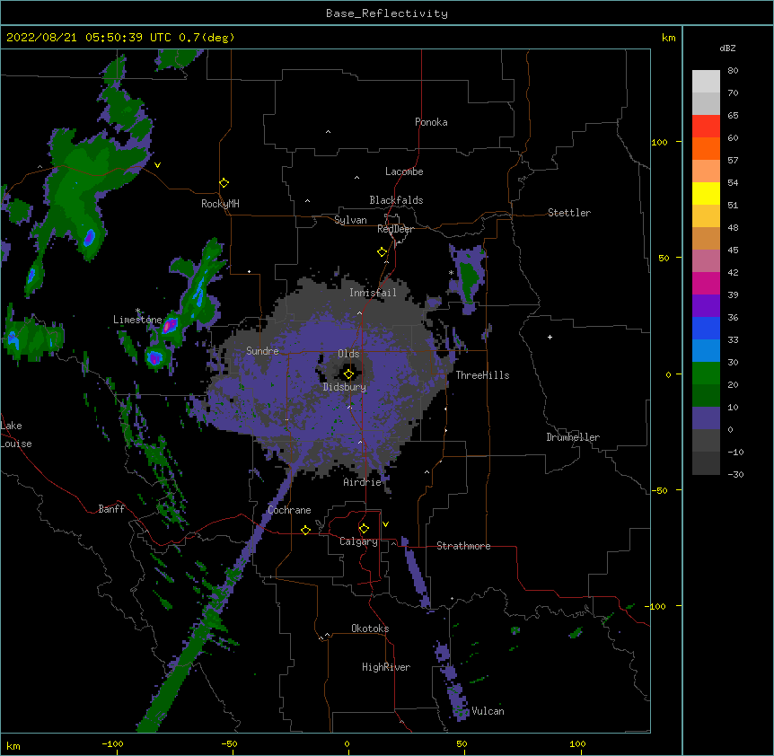The height and width of the screenshot is (756, 774).
Task: Click the 50 tick label on the horizontal axis
Action: [462, 743]
